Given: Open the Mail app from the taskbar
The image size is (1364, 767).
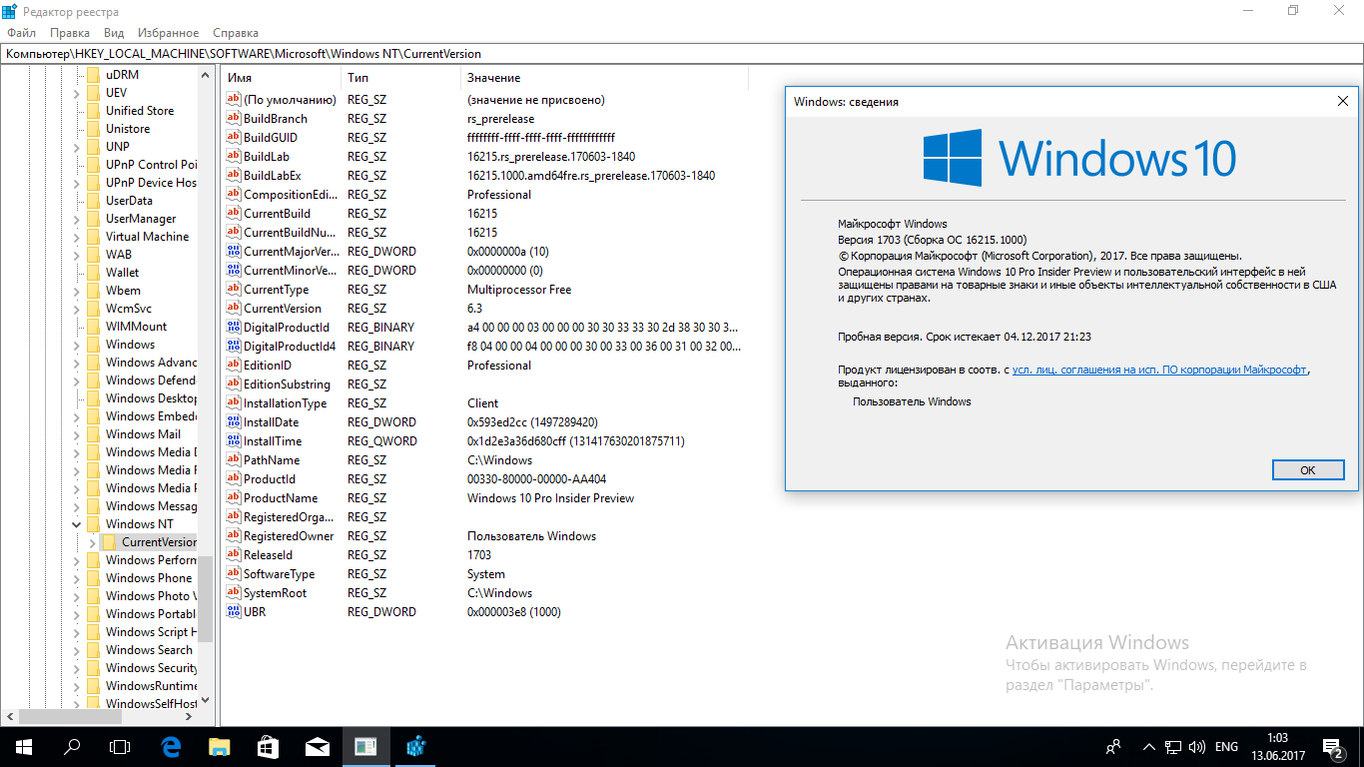Looking at the screenshot, I should (317, 746).
